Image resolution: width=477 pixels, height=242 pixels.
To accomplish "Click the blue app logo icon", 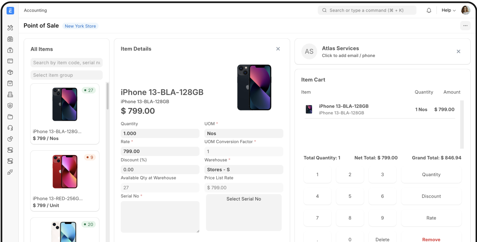I will coord(10,11).
